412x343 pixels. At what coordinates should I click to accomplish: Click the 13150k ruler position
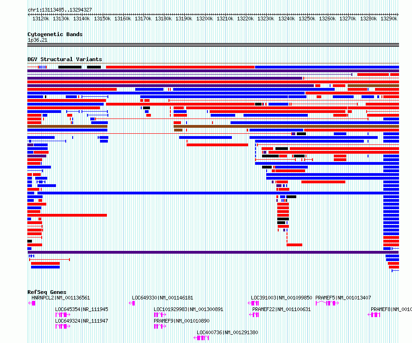[102, 19]
